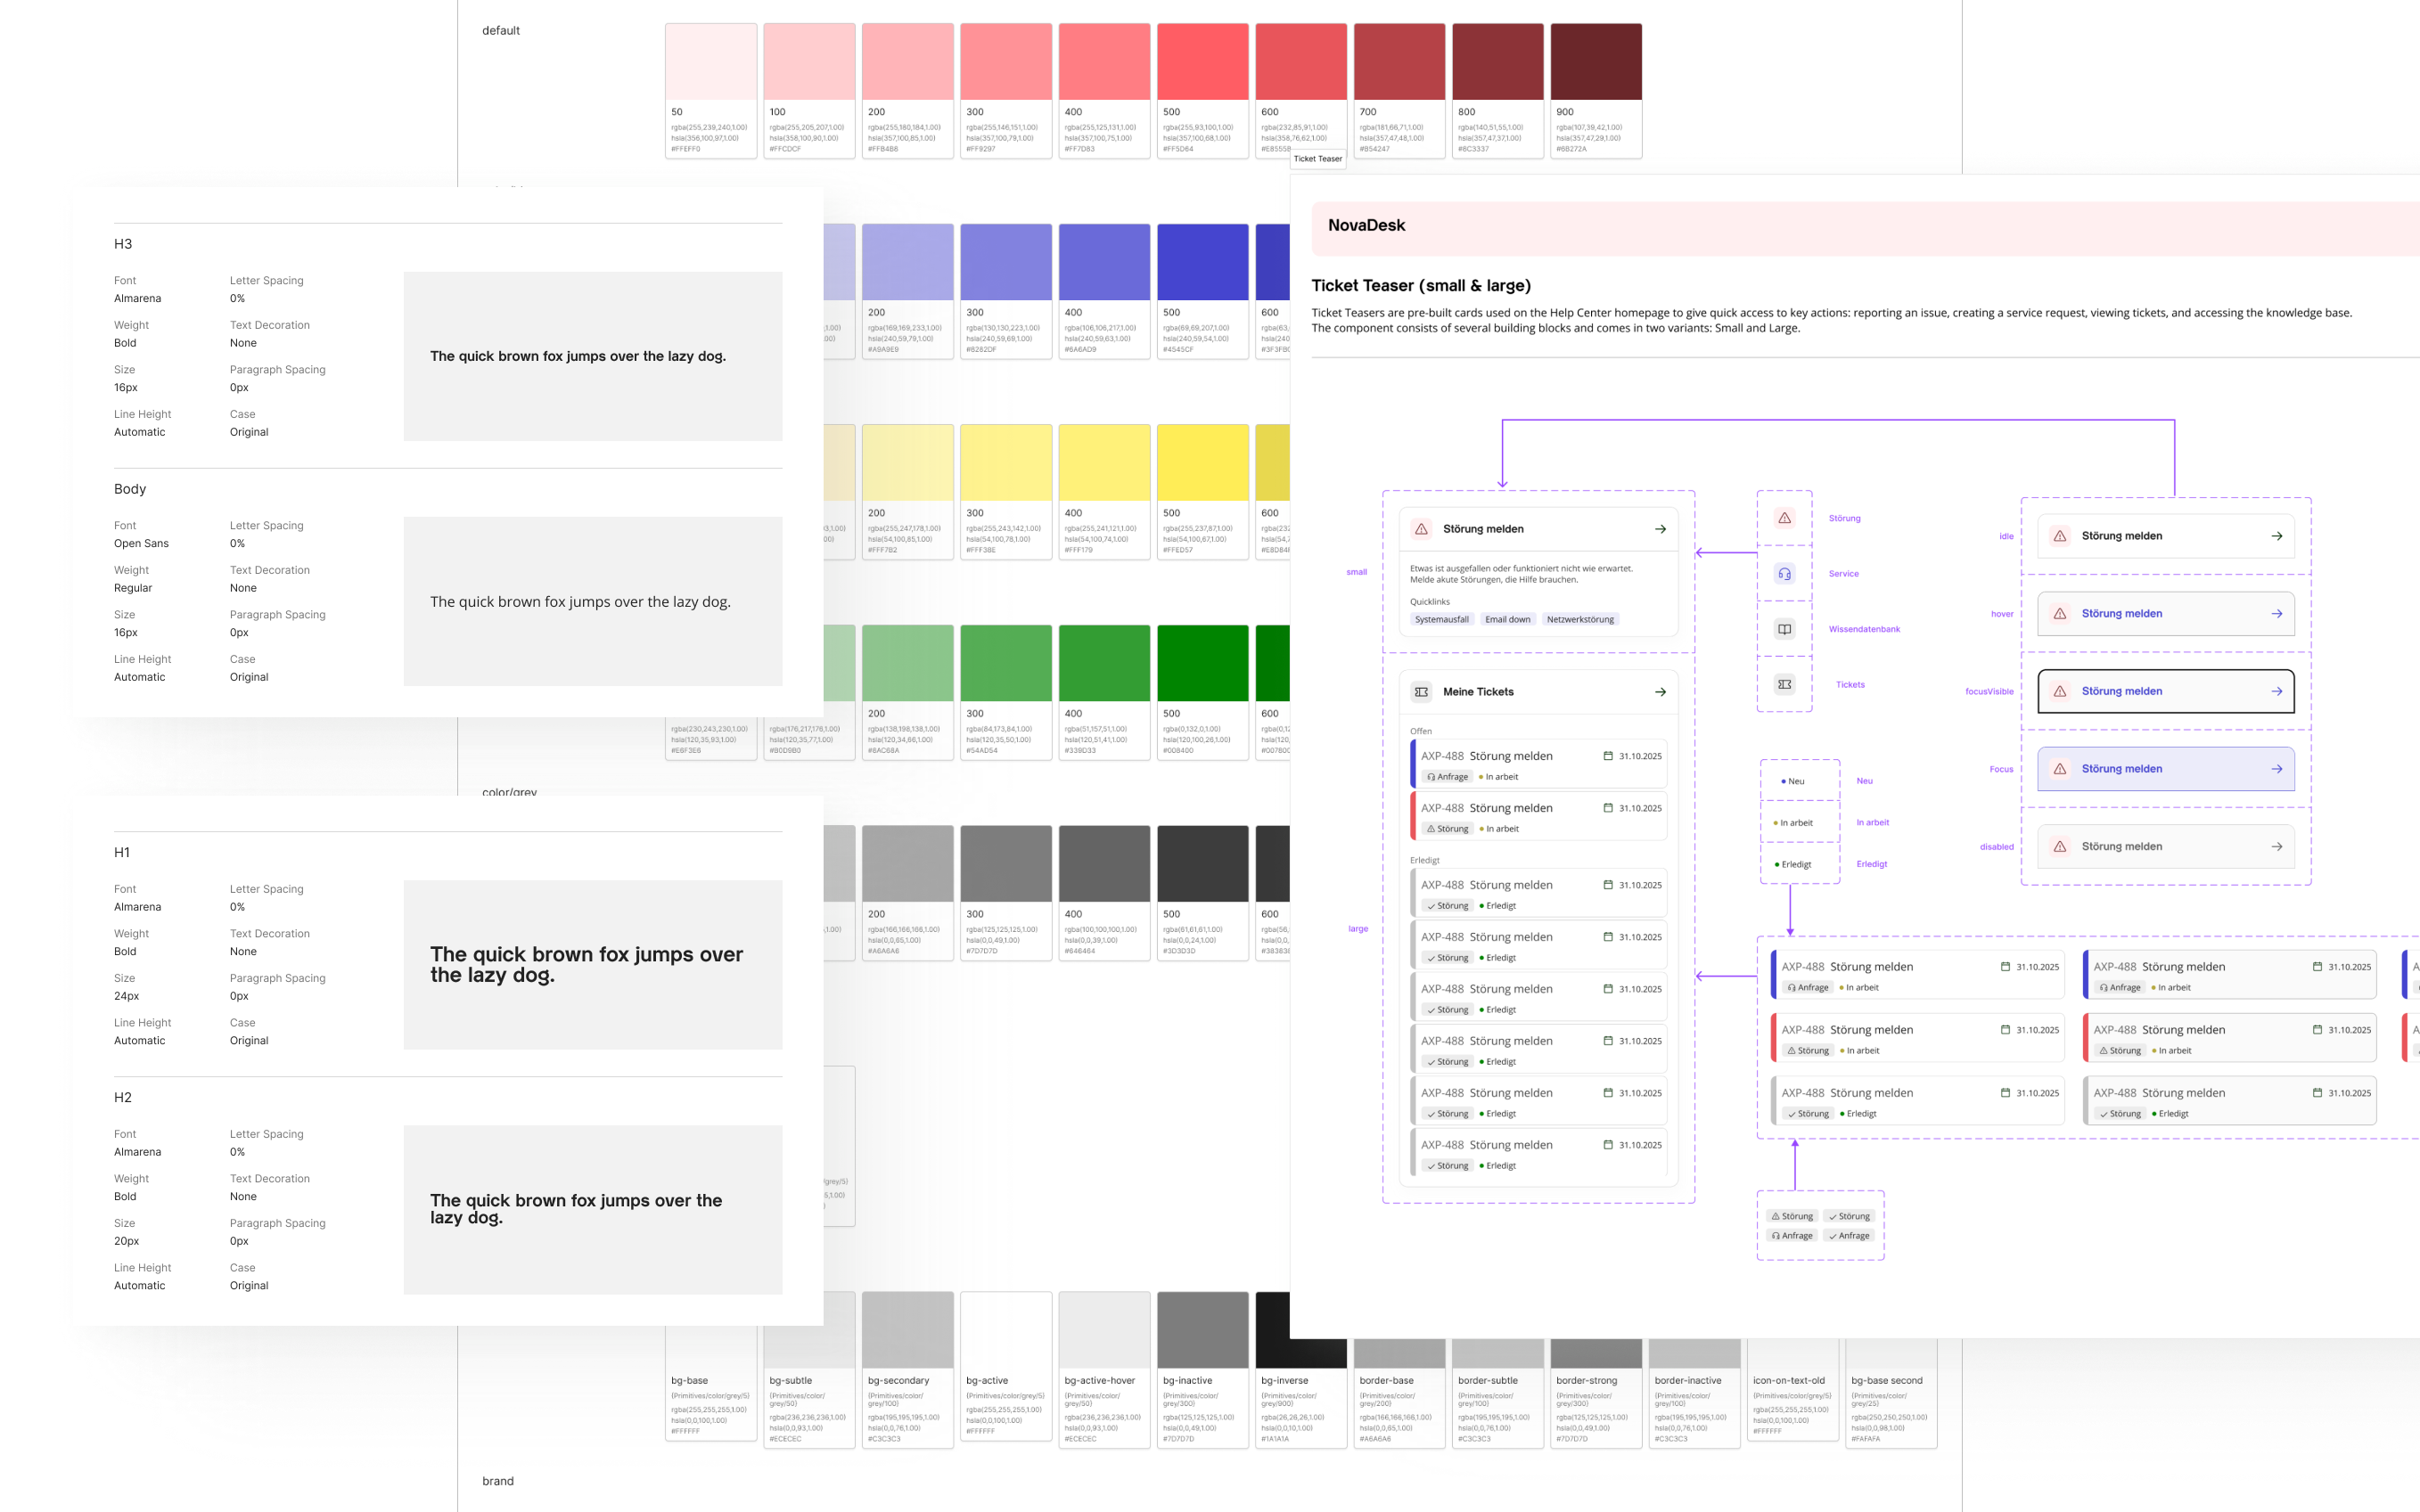The height and width of the screenshot is (1512, 2420).
Task: Click the Systemausfall quicklink chip
Action: point(1440,619)
